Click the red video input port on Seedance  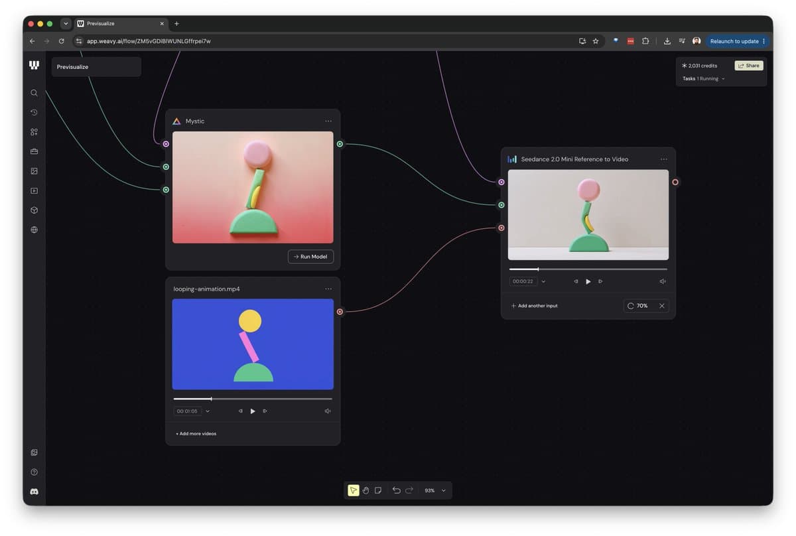coord(501,228)
